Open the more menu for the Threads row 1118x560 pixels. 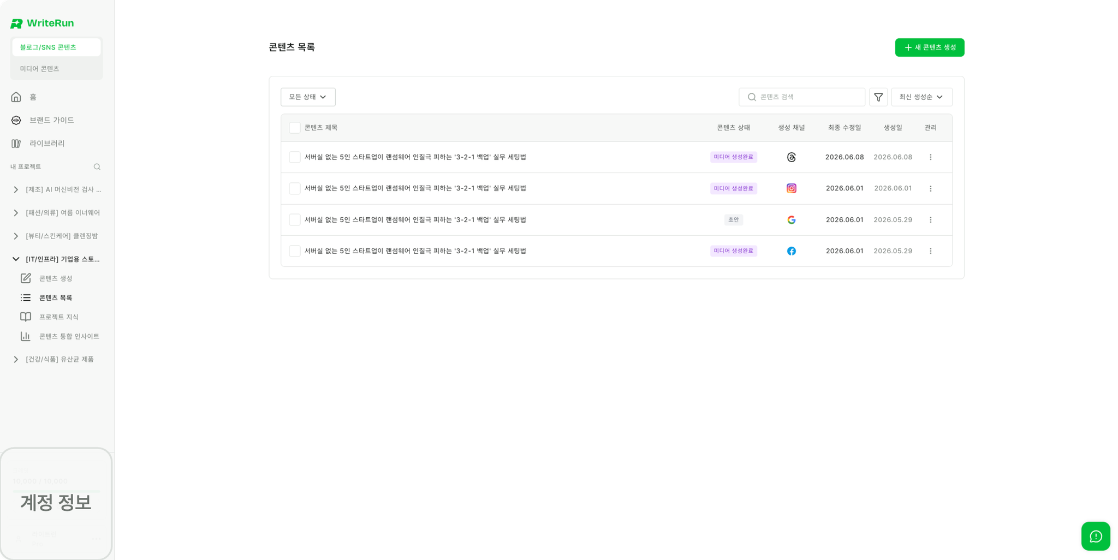coord(931,157)
